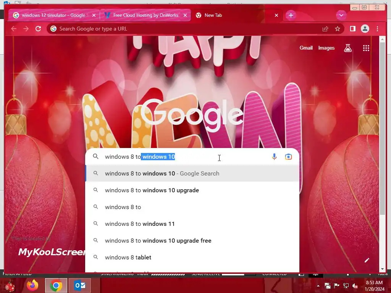Select the 'windows 8 tablet' suggestion
Image resolution: width=391 pixels, height=293 pixels.
pos(192,258)
